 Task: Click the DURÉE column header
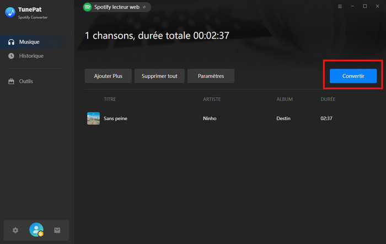click(x=328, y=99)
